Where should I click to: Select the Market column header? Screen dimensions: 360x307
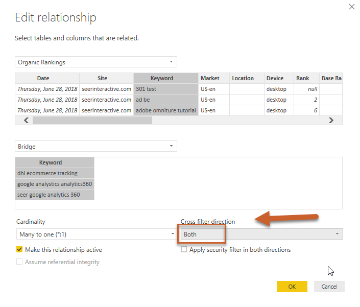210,78
